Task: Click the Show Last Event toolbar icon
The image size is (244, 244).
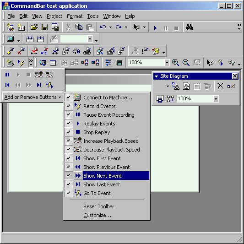Action: click(39, 85)
